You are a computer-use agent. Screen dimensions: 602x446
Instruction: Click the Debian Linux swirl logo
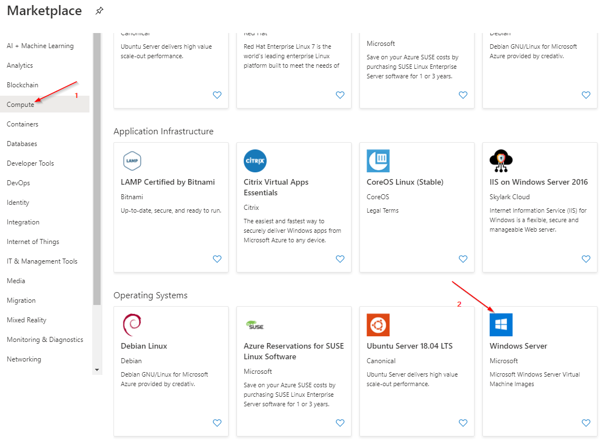(132, 325)
